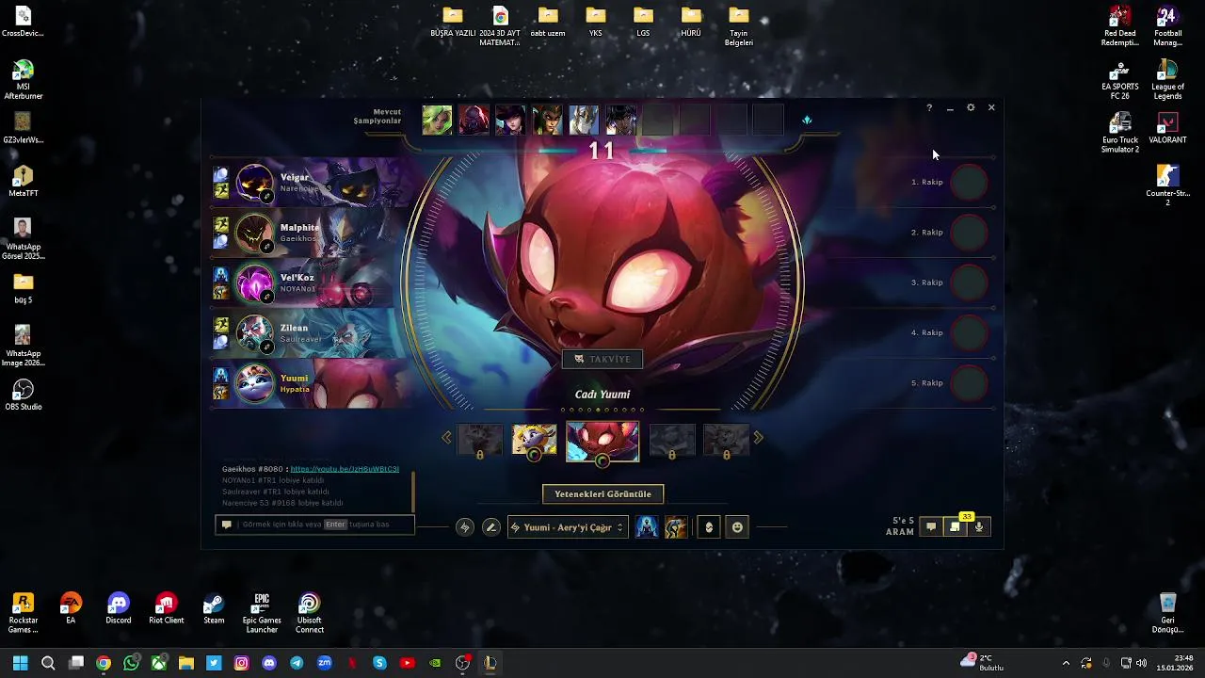Select the selected Cadı Yuumi skin thumbnail
1205x678 pixels.
[602, 441]
